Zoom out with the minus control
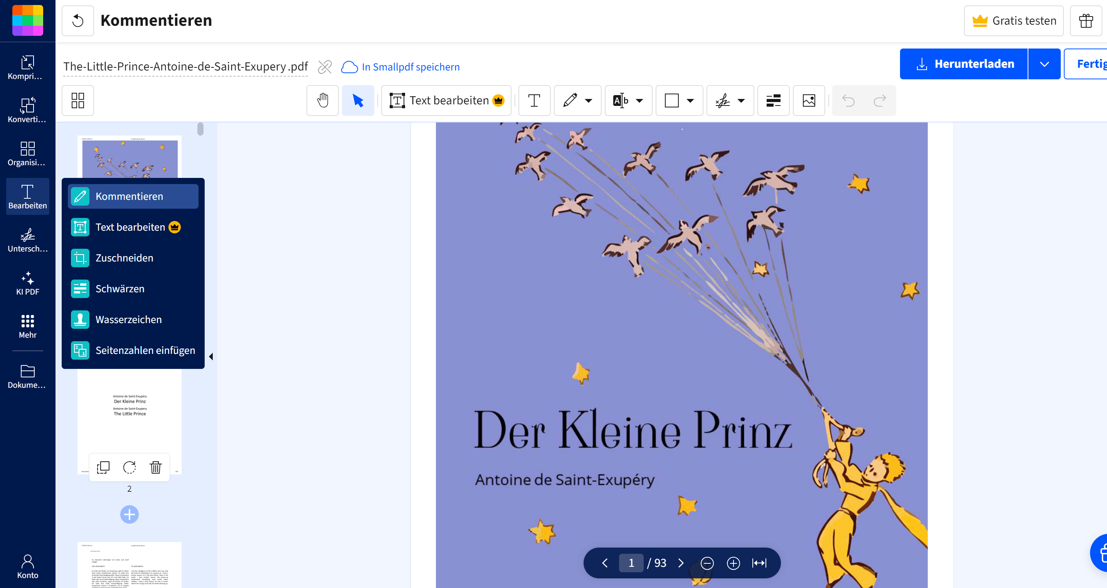1107x588 pixels. (x=707, y=563)
